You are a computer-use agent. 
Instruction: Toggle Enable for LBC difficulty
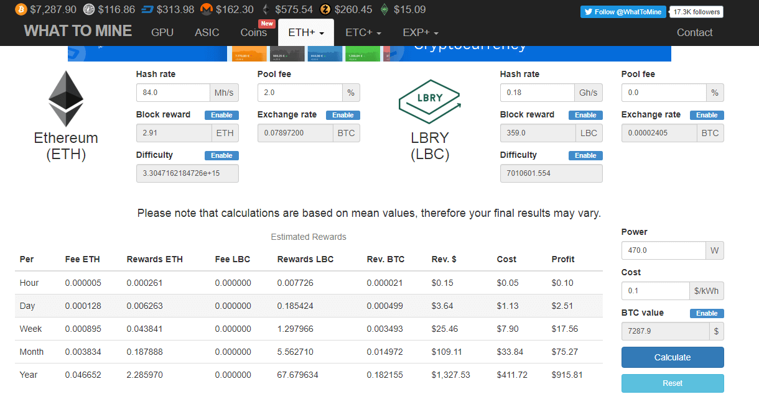click(x=585, y=155)
